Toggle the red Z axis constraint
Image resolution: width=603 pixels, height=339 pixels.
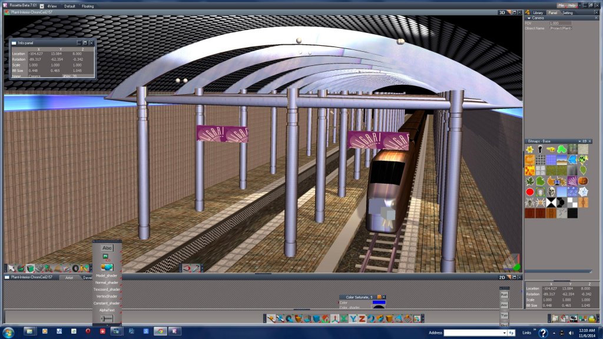coord(362,318)
